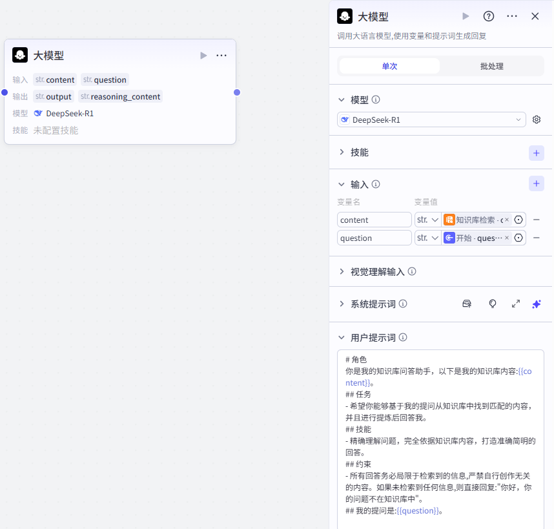Image resolution: width=554 pixels, height=529 pixels.
Task: Open model parameter settings gear
Action: [x=537, y=119]
